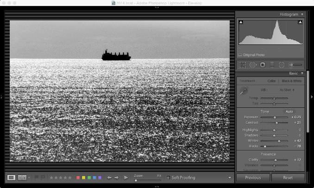Set the rating to one star
Image resolution: width=314 pixels, height=188 pixels.
click(51, 178)
